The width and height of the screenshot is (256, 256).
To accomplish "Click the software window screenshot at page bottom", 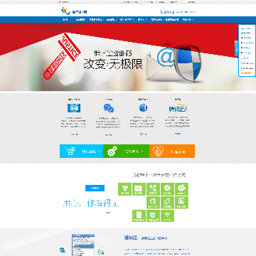I will 83,245.
